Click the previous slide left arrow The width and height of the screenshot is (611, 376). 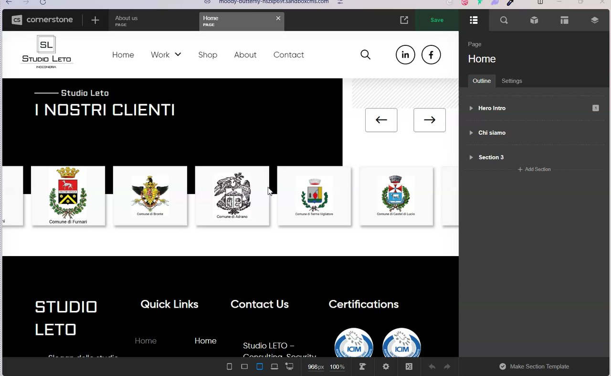pyautogui.click(x=381, y=120)
